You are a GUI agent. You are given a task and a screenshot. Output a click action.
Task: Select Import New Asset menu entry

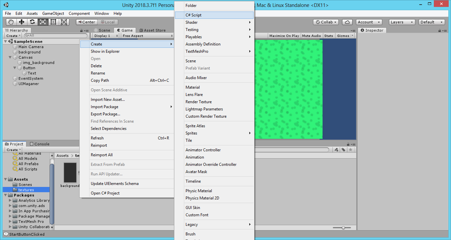click(x=127, y=100)
